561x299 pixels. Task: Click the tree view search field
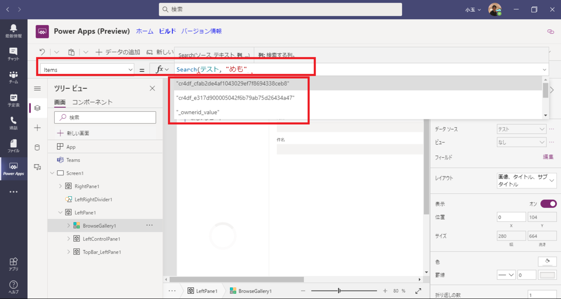coord(105,117)
